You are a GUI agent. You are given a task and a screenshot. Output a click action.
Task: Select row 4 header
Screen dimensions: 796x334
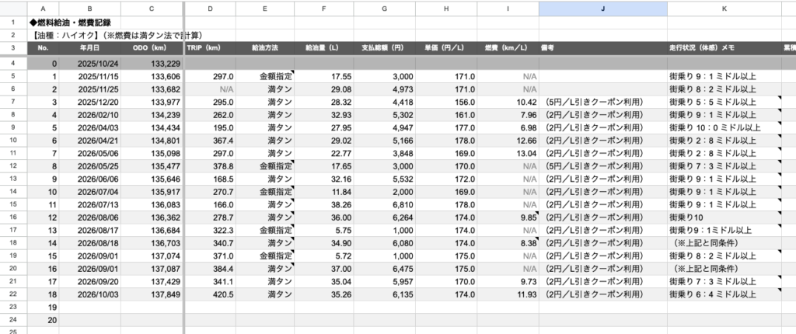(12, 64)
